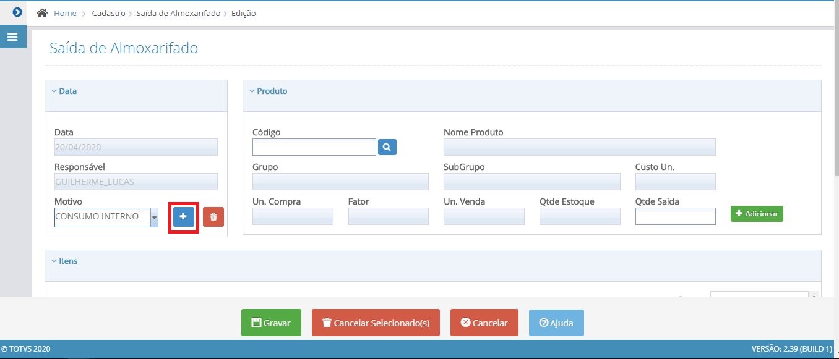Click the green Adicionar button
839x359 pixels.
(x=757, y=214)
